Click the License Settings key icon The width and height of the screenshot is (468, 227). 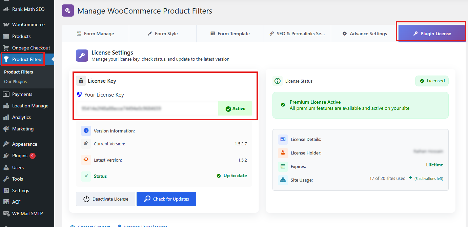[82, 56]
